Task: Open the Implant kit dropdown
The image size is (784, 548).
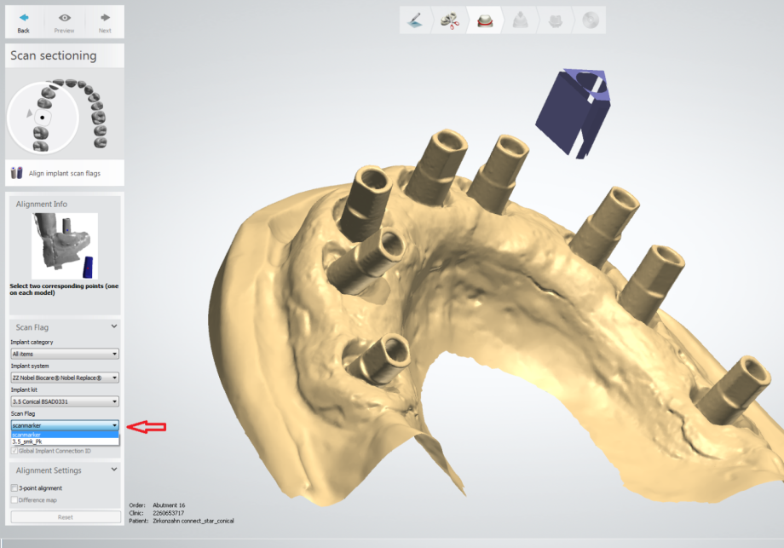Action: point(65,401)
